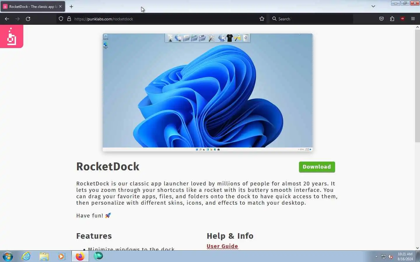Viewport: 420px width, 262px height.
Task: Open a new tab
Action: point(71,6)
